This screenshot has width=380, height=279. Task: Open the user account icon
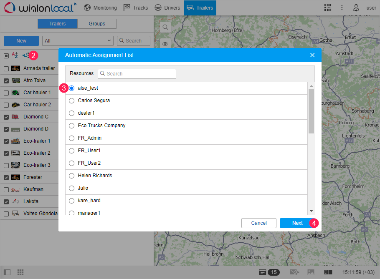pos(356,8)
